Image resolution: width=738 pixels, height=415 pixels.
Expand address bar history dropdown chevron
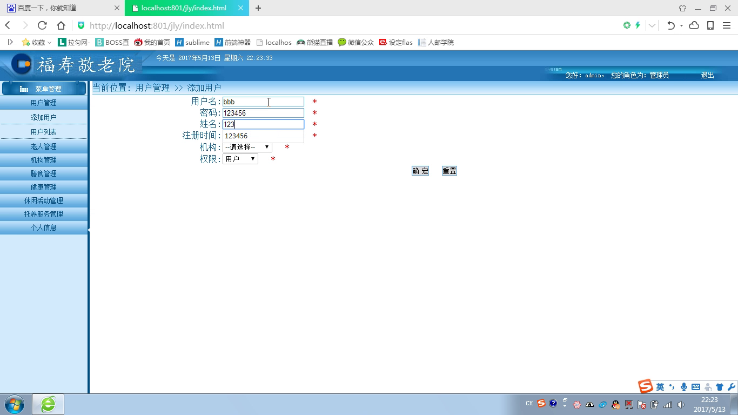[653, 25]
